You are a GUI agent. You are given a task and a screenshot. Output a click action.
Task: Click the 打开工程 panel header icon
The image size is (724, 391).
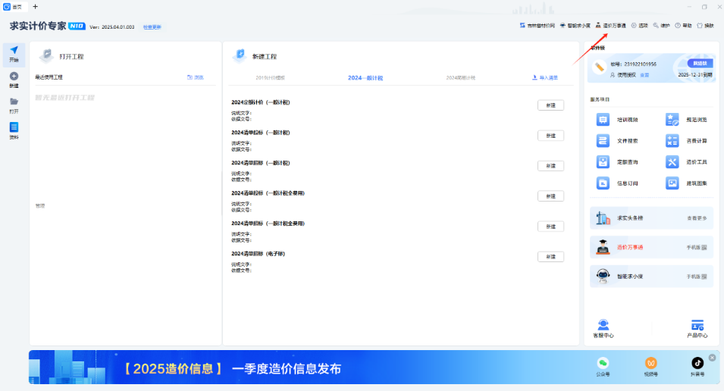click(x=46, y=56)
